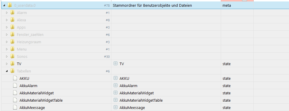This screenshot has height=111, width=289.
Task: Click the AKKU file icon
Action: 15,78
